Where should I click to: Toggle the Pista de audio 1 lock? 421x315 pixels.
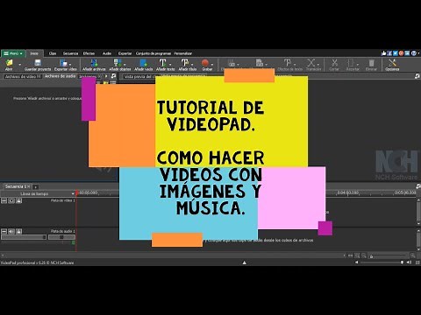[18, 231]
